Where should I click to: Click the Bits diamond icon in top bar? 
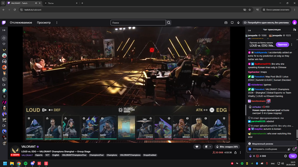click(238, 23)
